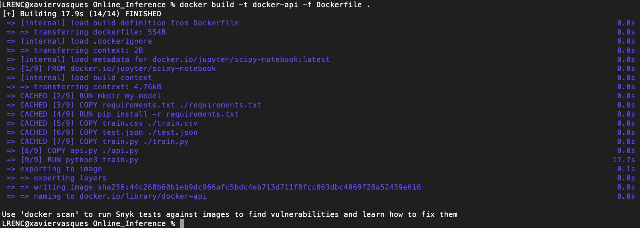Viewport: 640px width, 228px height.
Task: Click the '[1/9] FROM docker.io/jupyter/scipy-notebook' step
Action: (118, 69)
